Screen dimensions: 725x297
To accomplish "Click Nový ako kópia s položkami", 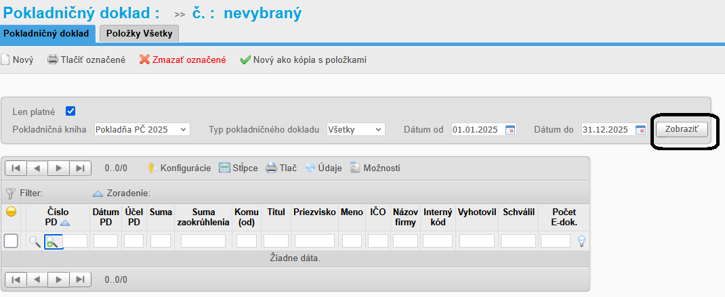I will [x=310, y=60].
